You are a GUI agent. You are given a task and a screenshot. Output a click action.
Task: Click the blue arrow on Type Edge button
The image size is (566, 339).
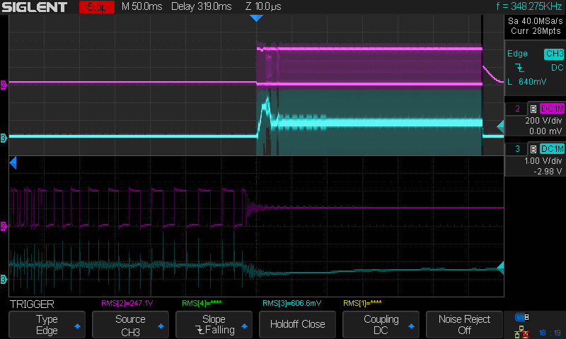coord(77,326)
